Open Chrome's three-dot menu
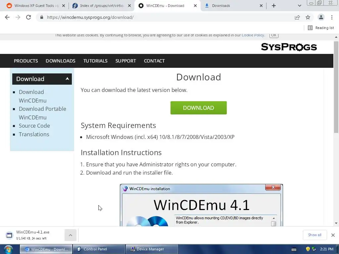The image size is (339, 254). click(332, 17)
